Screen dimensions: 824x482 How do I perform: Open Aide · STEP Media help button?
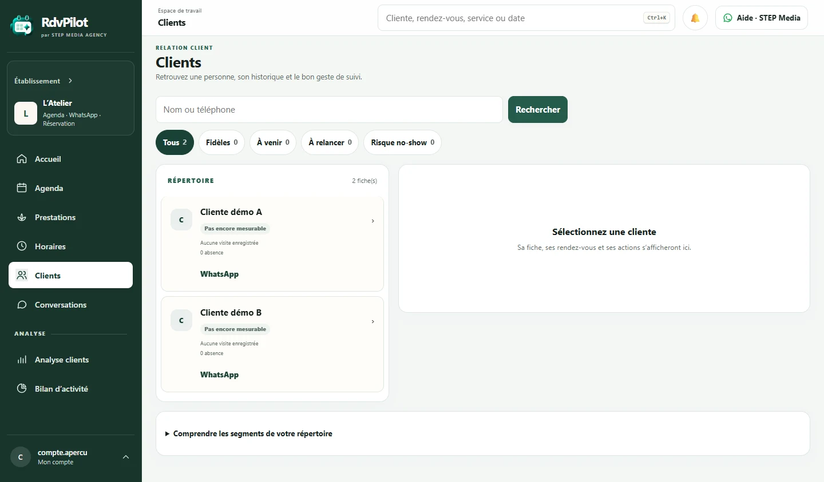pyautogui.click(x=762, y=18)
